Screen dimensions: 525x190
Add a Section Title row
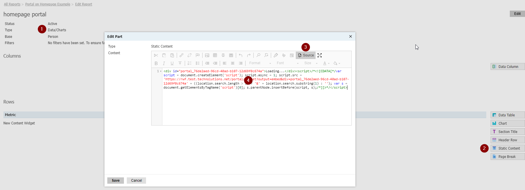click(x=508, y=132)
